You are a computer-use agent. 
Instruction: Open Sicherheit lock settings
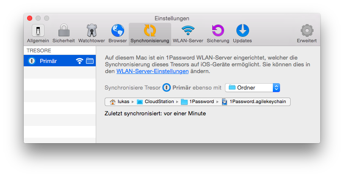(x=64, y=33)
